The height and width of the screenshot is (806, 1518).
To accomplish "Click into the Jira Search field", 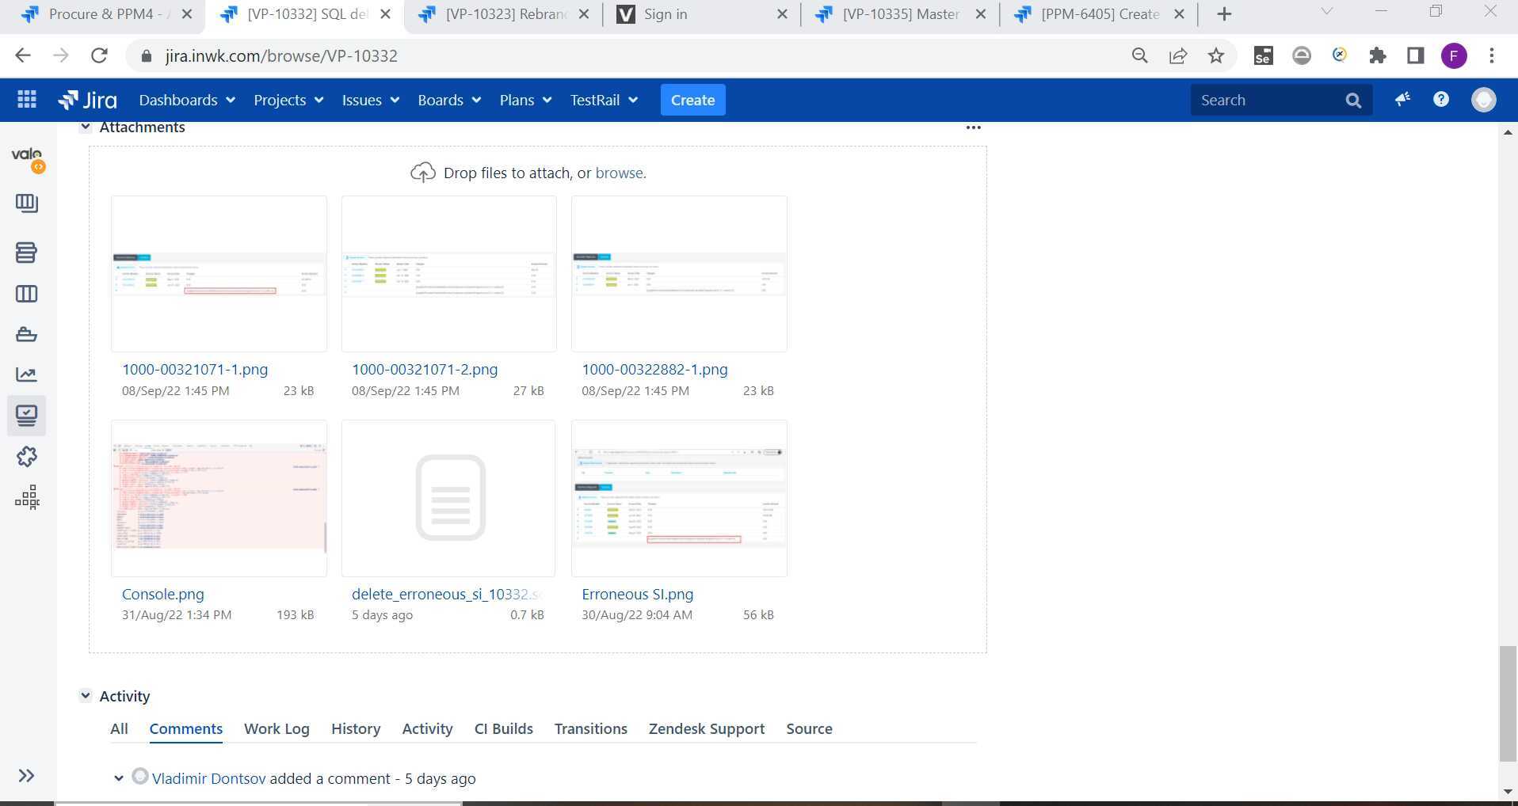I will click(1265, 100).
